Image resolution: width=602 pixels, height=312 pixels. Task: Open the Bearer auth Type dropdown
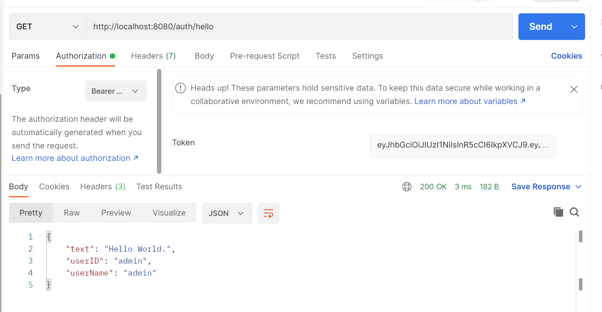coord(116,91)
